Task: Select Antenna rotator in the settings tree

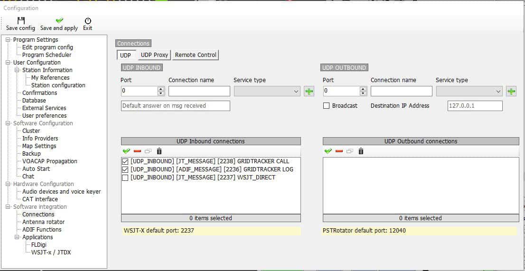Action: [43, 222]
